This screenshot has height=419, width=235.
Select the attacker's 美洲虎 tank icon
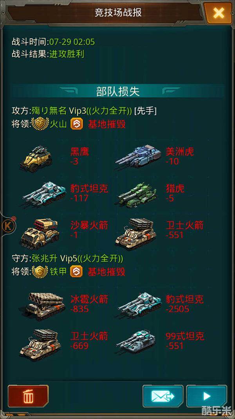pos(139,156)
